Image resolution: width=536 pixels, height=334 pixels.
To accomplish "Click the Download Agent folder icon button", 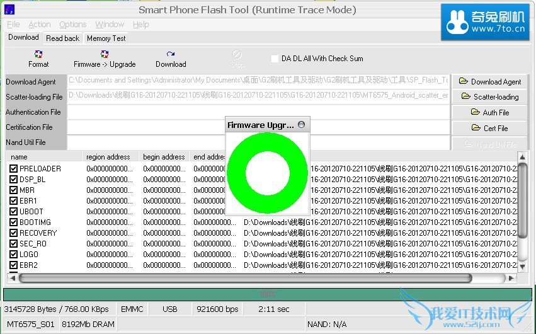I will [489, 82].
